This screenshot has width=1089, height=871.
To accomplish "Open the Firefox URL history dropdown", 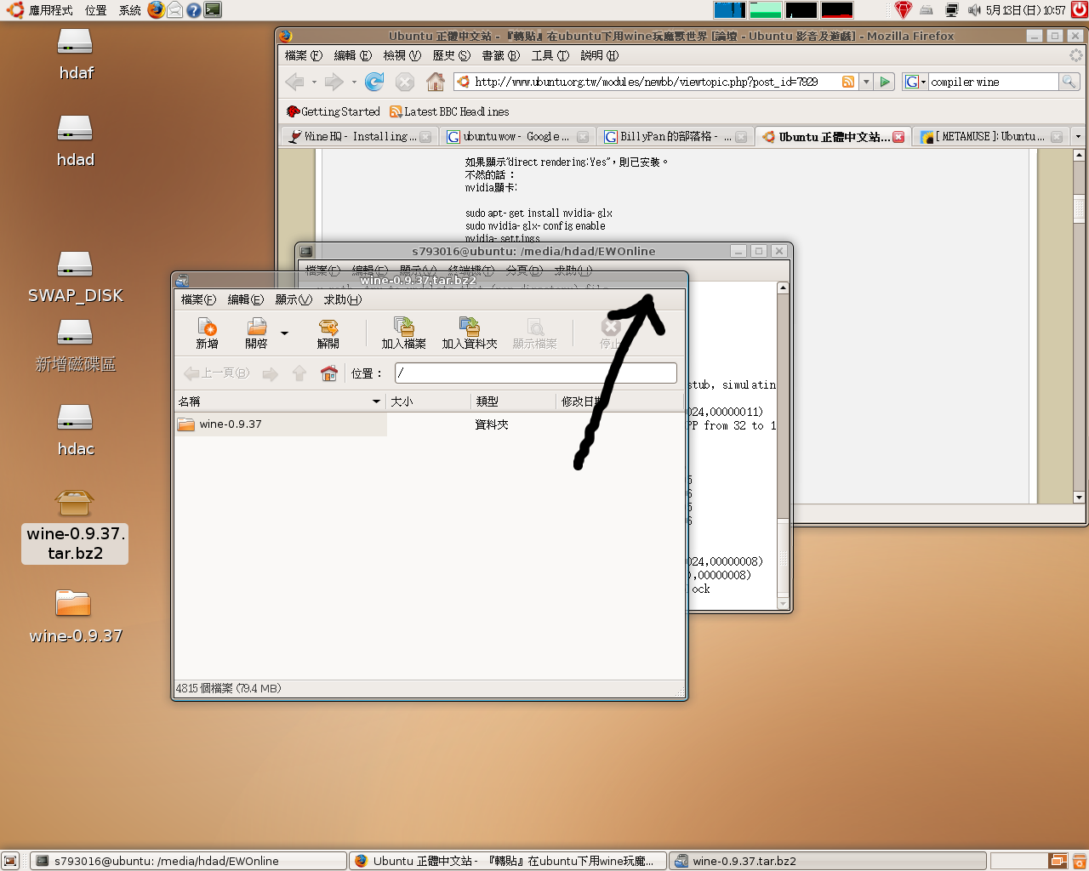I will [866, 82].
